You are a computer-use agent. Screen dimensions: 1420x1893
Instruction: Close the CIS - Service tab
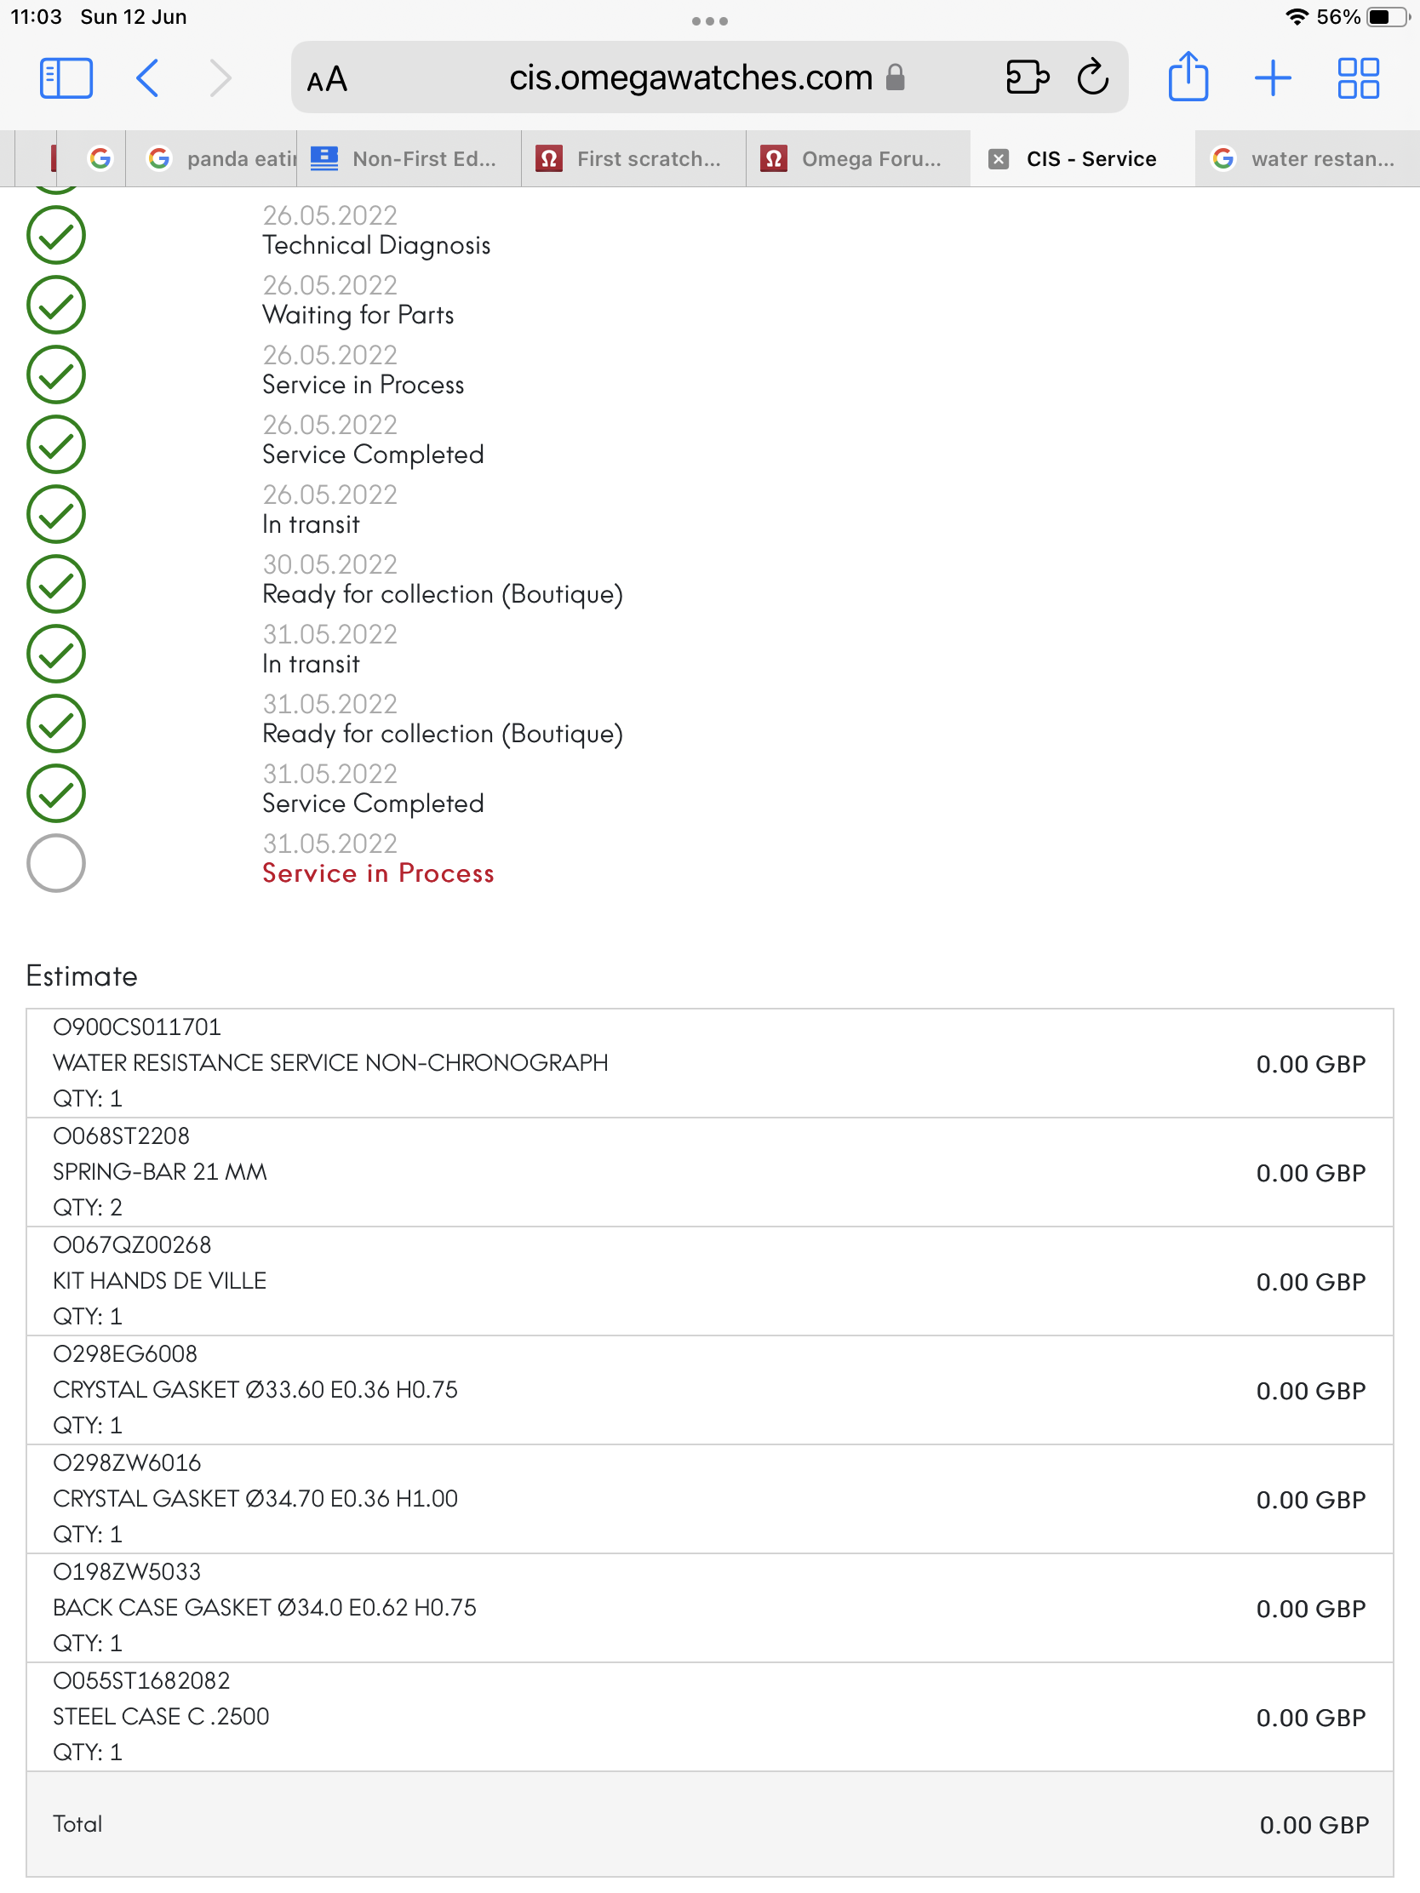[998, 159]
